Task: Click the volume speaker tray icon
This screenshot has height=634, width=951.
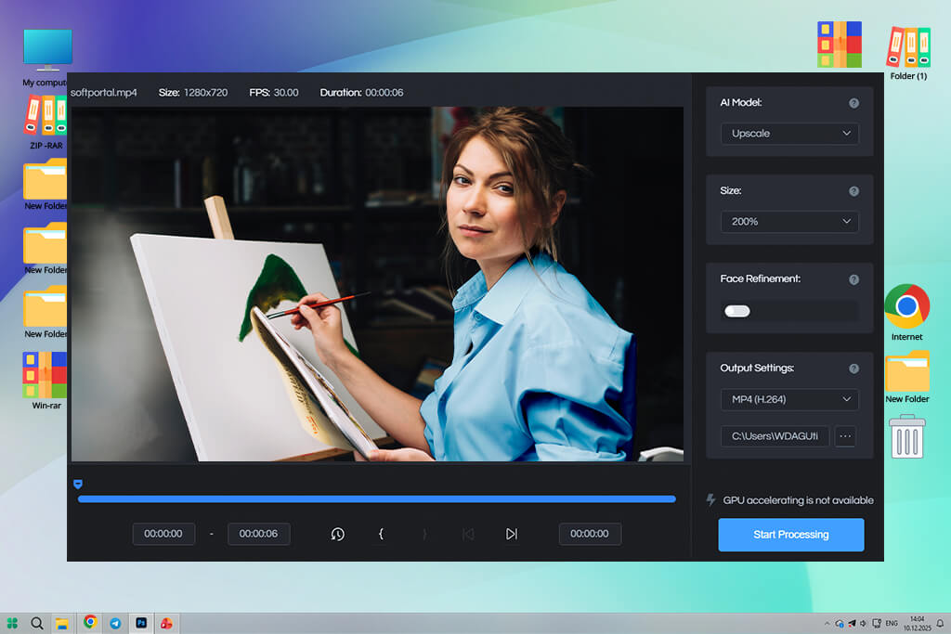Action: [x=863, y=623]
